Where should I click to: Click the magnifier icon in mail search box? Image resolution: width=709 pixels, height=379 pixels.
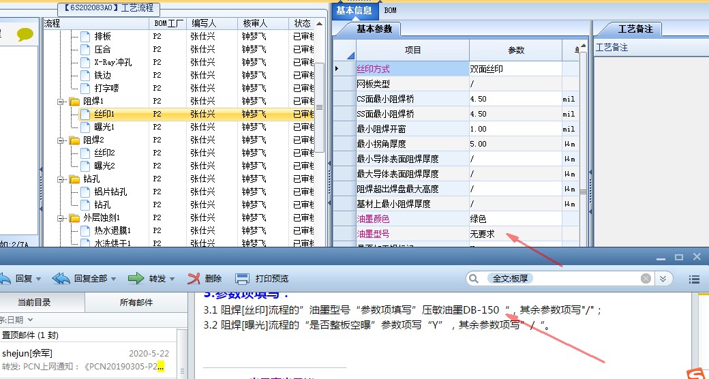(473, 279)
